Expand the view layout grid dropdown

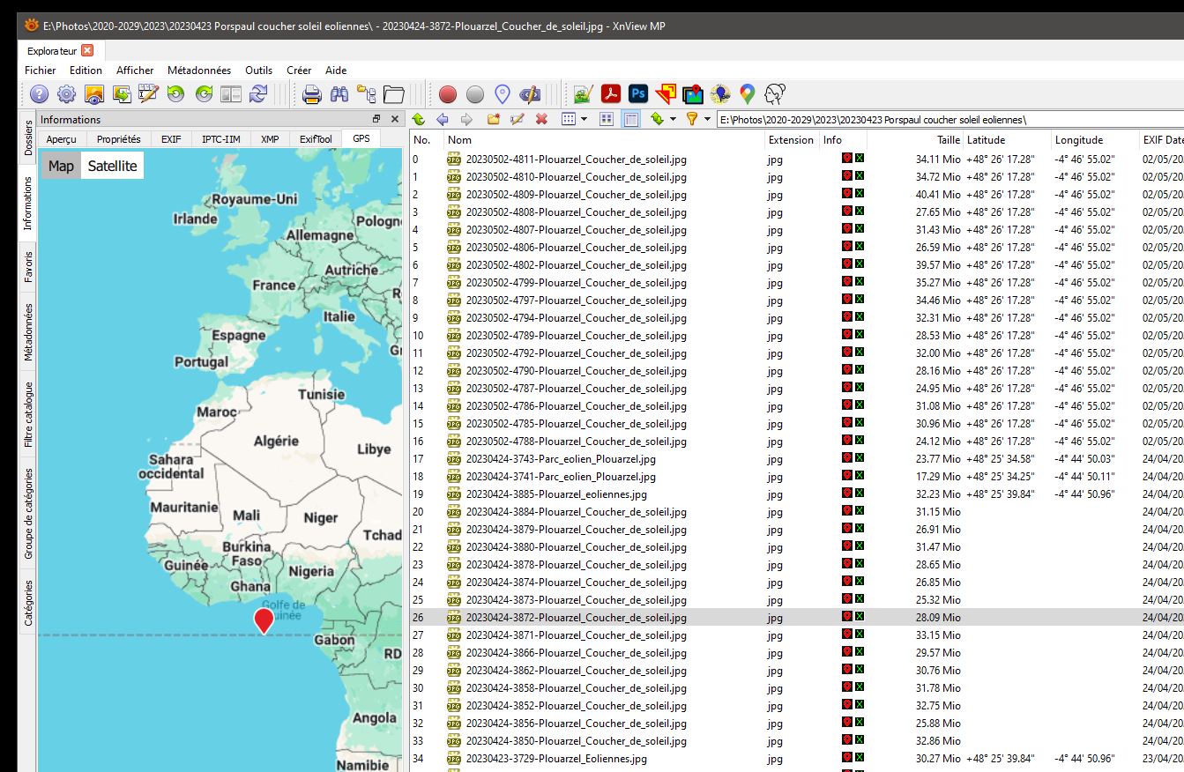[x=584, y=119]
